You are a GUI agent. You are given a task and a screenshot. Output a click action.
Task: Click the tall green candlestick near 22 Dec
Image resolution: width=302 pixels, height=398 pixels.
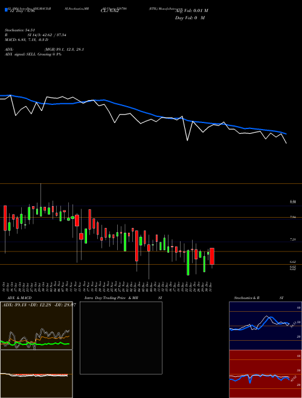click(188, 263)
